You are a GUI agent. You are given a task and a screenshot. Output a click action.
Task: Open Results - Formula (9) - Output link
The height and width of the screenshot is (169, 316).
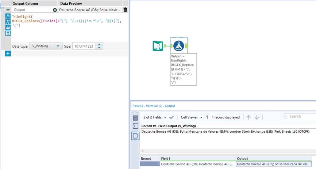click(154, 106)
